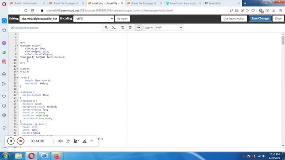This screenshot has width=285, height=160.
Task: Open the PHP language mode dropdown
Action: pyautogui.click(x=169, y=28)
